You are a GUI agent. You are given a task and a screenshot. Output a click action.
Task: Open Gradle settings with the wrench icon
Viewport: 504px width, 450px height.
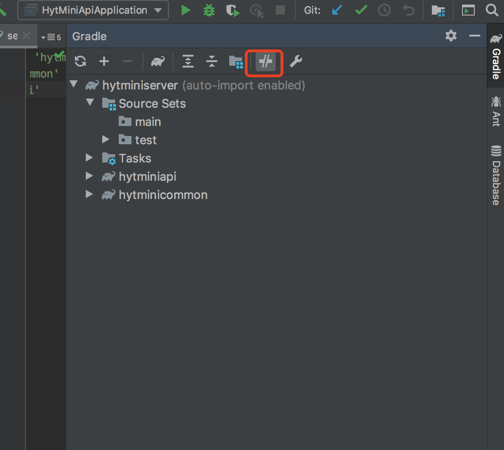(296, 61)
